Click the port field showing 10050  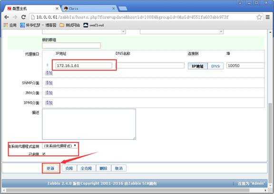(245, 66)
